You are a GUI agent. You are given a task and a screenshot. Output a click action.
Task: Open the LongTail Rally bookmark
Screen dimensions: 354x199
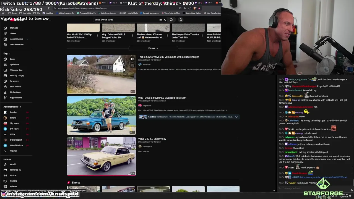[129, 13]
